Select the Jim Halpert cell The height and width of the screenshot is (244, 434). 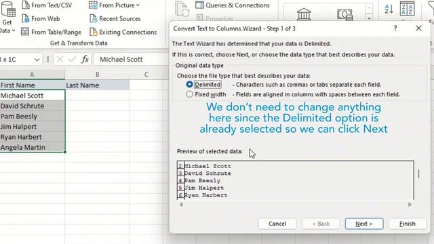[x=32, y=127]
